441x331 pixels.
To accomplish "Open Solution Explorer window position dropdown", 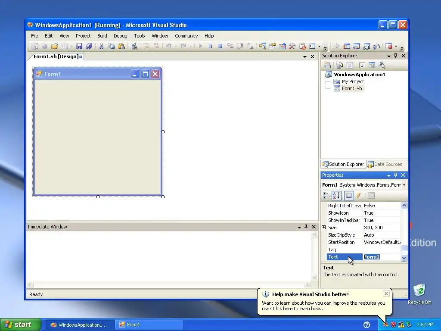I will 389,56.
